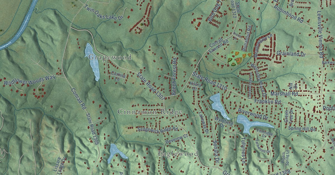
Task: Select the Runabout Rd label
Action: click(x=247, y=38)
